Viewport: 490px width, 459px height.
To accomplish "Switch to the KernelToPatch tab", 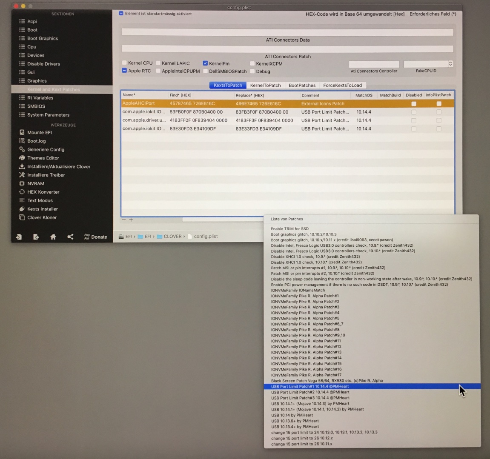I will click(265, 85).
